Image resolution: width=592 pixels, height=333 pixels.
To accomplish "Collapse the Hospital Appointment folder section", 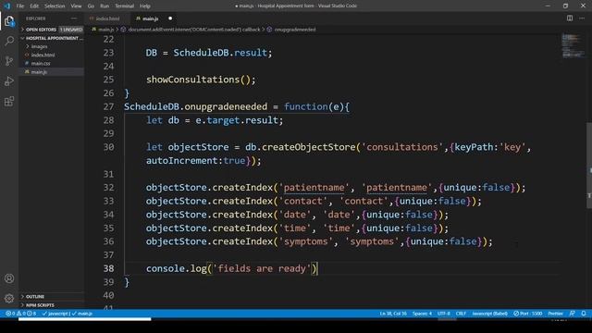I will click(x=52, y=38).
